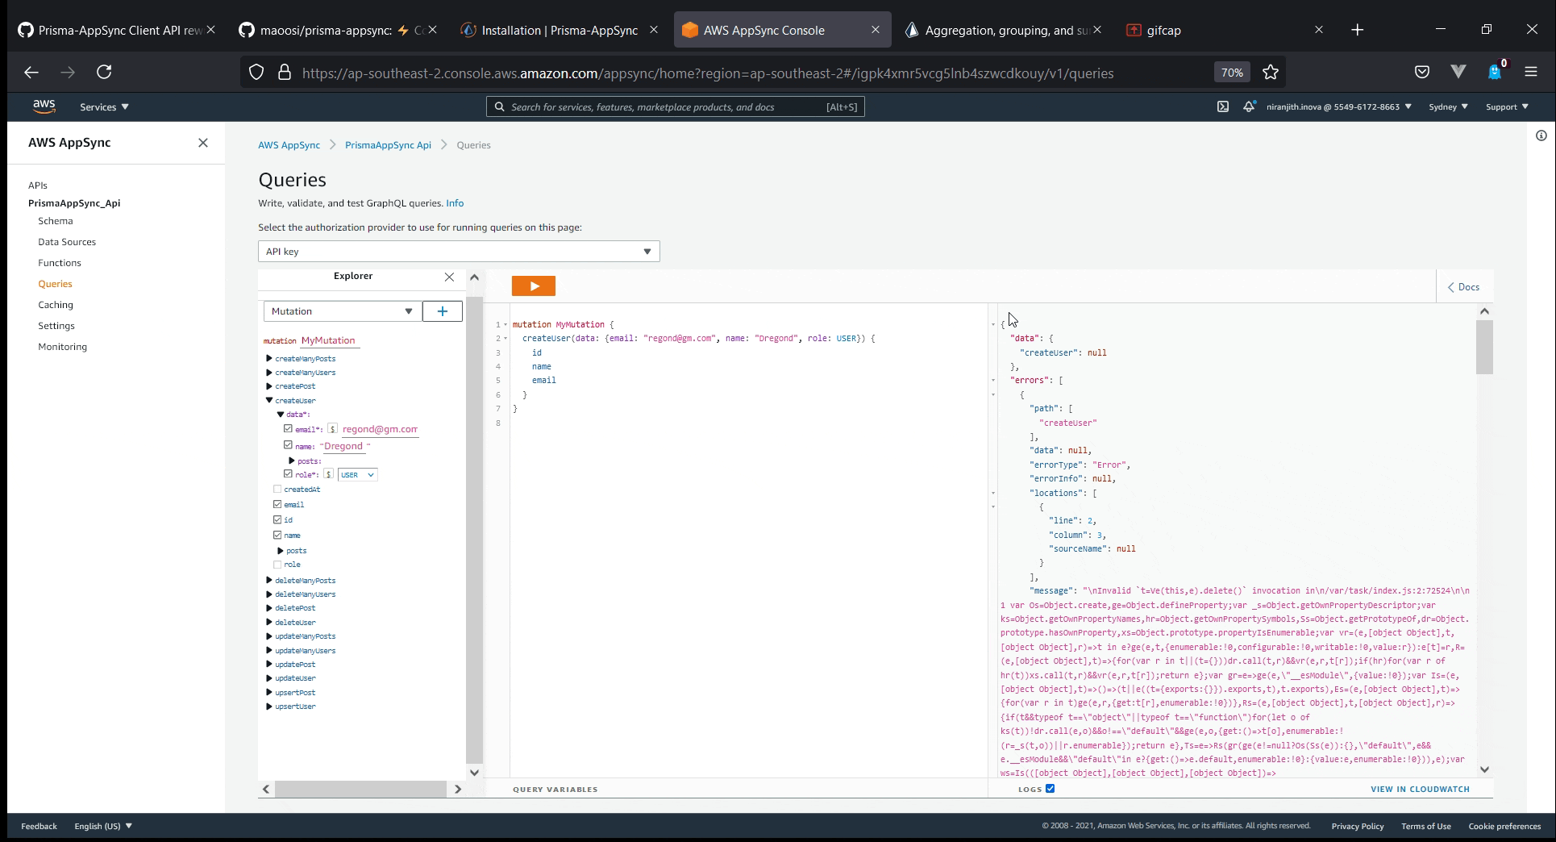The image size is (1556, 842).
Task: Uncheck the name field checkbox
Action: coord(277,536)
